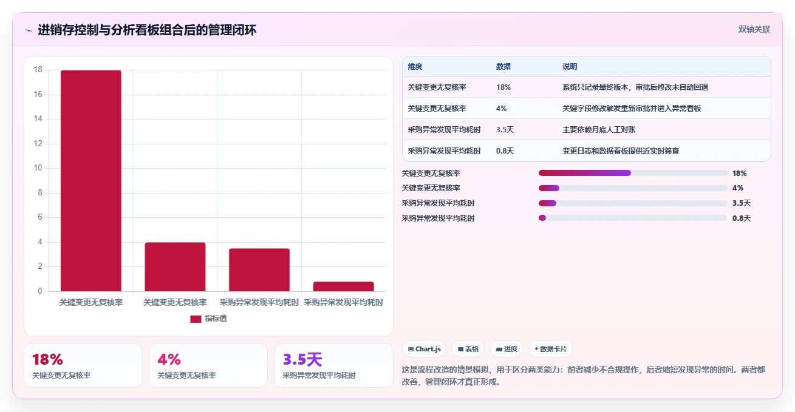Click the 数据卡片 tag chip
795x412 pixels.
550,349
